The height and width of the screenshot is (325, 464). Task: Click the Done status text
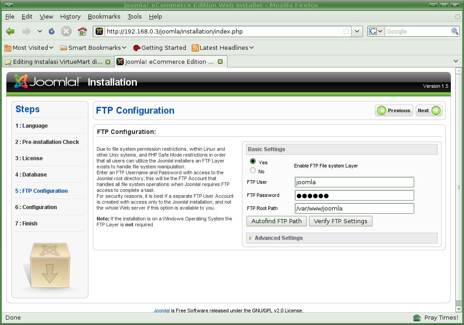(x=13, y=318)
